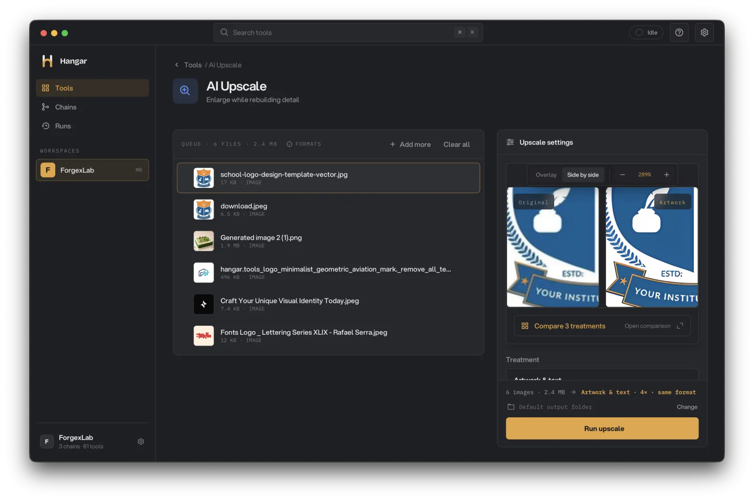The height and width of the screenshot is (501, 754).
Task: Click thumbnail of school-logo-design-template-vector.jpg
Action: tap(204, 178)
